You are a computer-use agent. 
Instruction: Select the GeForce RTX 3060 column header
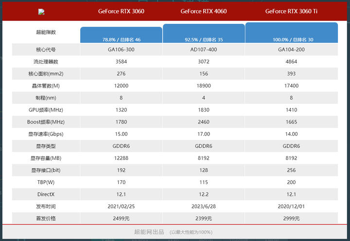click(121, 11)
